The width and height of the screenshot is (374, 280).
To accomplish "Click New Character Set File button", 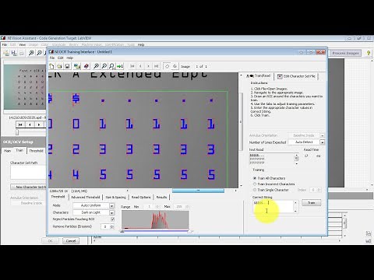I will coord(28,187).
